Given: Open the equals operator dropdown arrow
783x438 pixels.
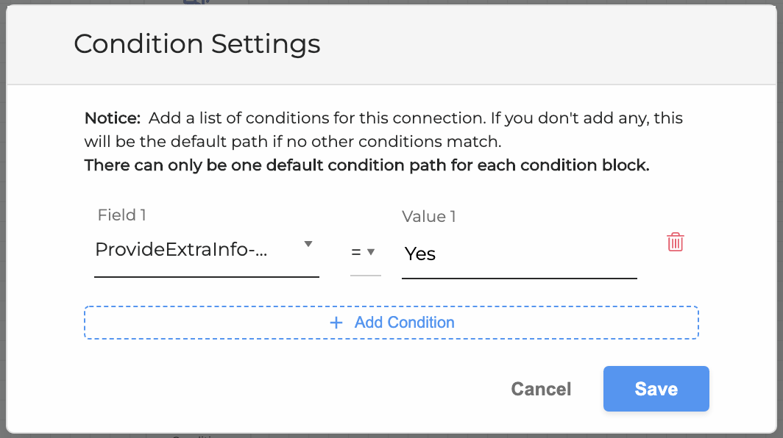Looking at the screenshot, I should click(x=371, y=251).
